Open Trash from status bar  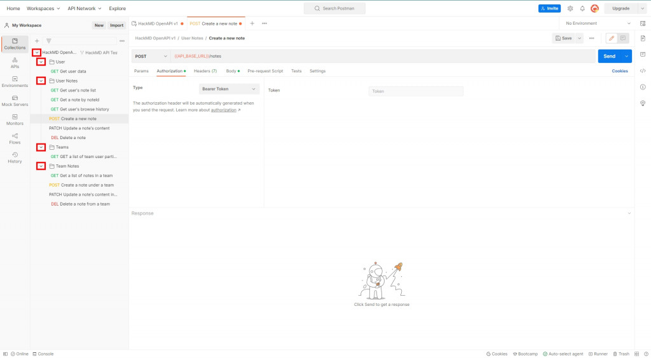coord(621,354)
